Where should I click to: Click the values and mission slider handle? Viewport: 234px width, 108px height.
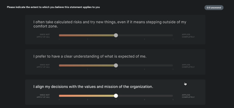(116, 96)
